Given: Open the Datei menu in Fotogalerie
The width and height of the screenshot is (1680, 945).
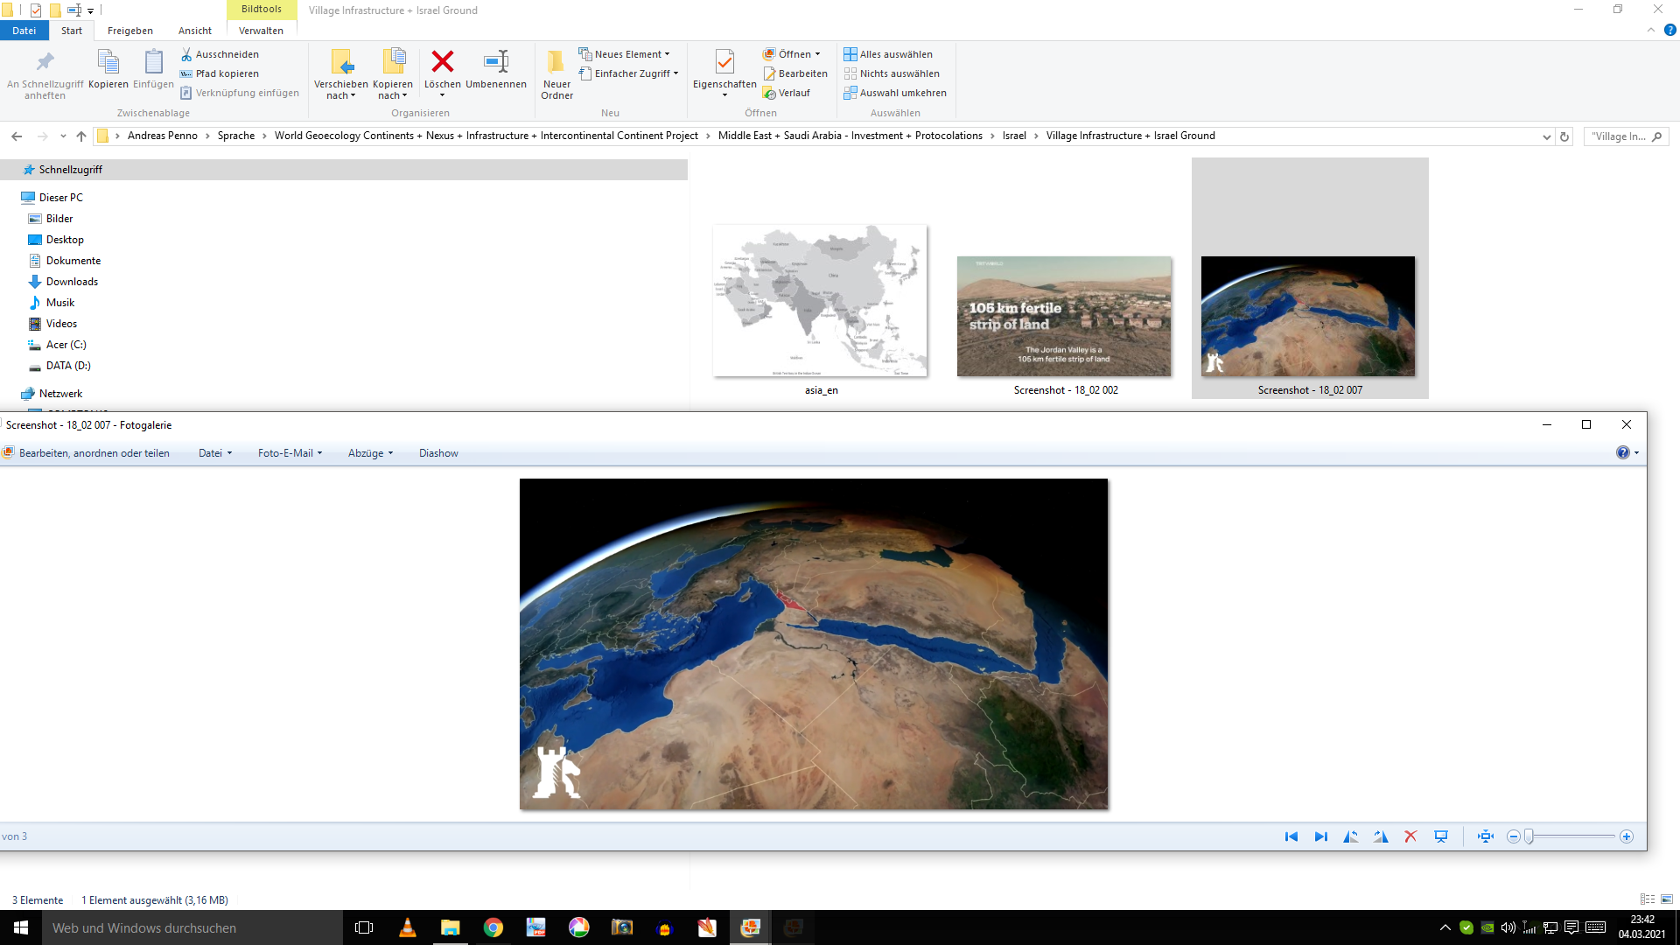Looking at the screenshot, I should click(215, 452).
